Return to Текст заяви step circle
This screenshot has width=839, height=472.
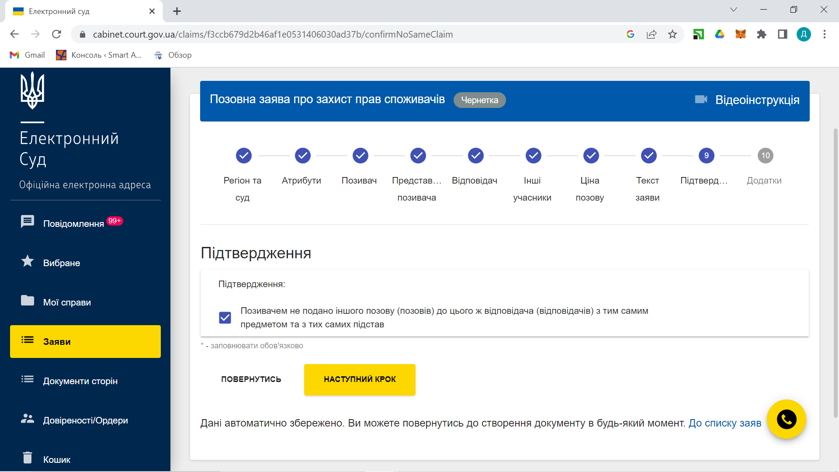pos(648,156)
